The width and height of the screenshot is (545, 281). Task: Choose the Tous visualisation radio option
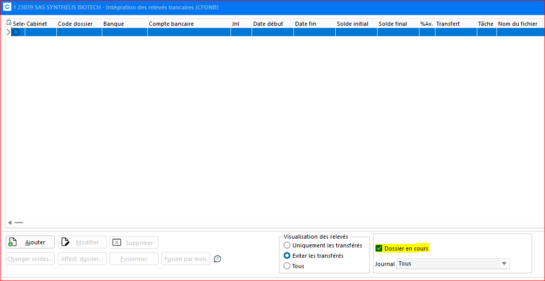[287, 266]
